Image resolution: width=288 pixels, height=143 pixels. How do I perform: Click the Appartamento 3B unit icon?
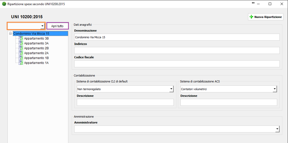pos(21,38)
